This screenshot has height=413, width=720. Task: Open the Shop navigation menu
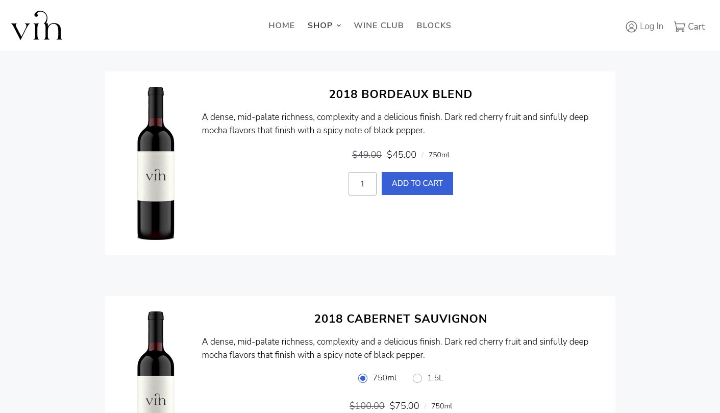tap(320, 26)
